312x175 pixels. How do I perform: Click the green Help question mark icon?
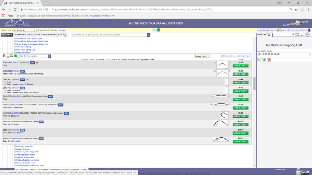pyautogui.click(x=158, y=30)
